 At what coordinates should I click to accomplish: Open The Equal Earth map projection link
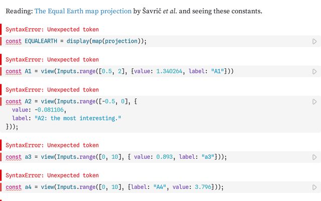point(83,11)
